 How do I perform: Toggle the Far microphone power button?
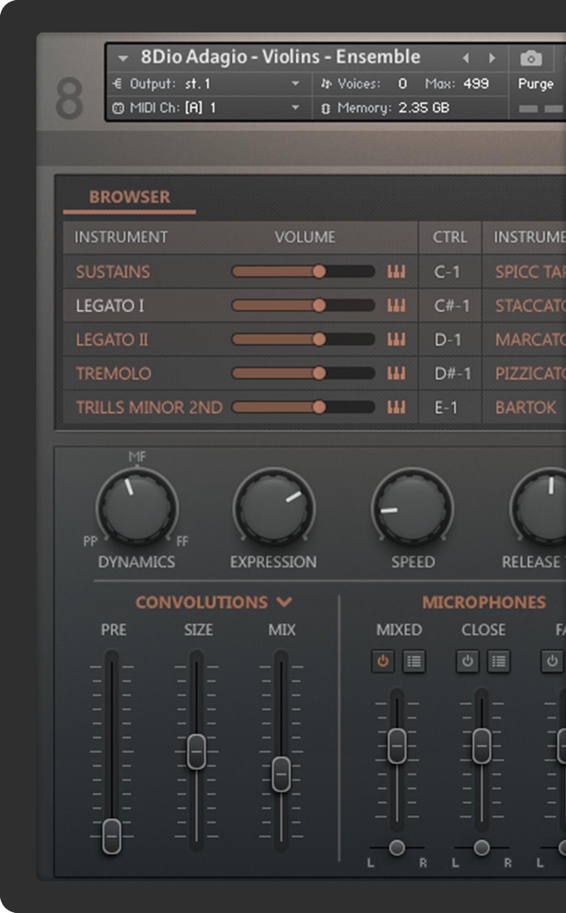(552, 662)
